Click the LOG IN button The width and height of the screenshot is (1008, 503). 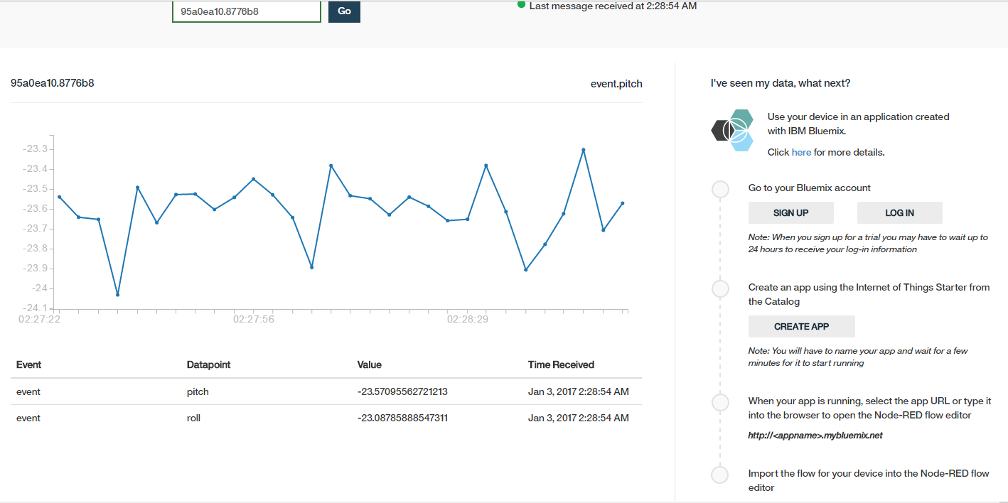coord(900,212)
